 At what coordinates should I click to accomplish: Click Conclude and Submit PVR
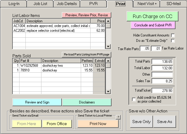(153, 25)
